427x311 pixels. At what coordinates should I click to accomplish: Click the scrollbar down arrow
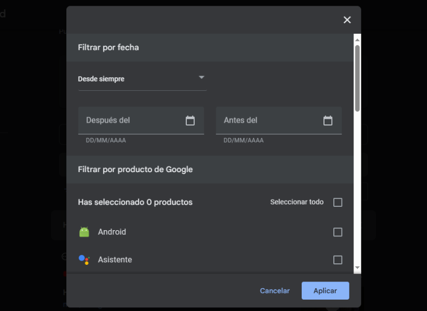[357, 268]
